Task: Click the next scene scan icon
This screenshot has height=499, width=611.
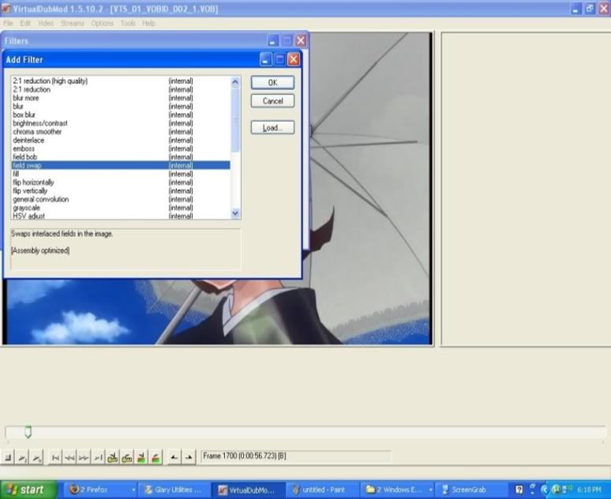Action: tap(156, 457)
